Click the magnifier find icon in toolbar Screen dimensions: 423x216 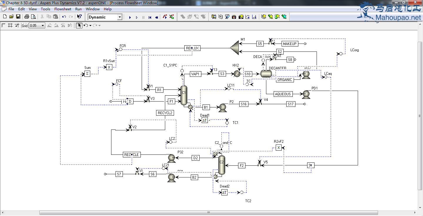227,17
